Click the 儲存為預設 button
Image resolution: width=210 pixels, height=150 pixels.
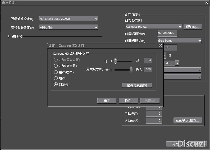click(x=137, y=85)
